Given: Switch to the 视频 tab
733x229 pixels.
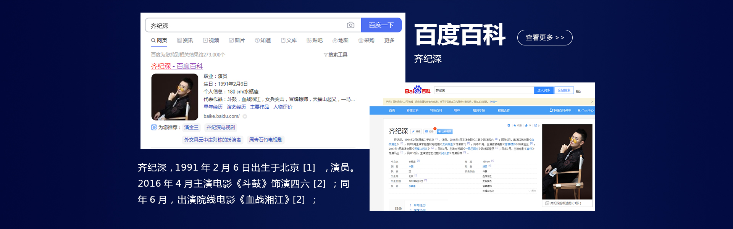Looking at the screenshot, I should (x=211, y=40).
